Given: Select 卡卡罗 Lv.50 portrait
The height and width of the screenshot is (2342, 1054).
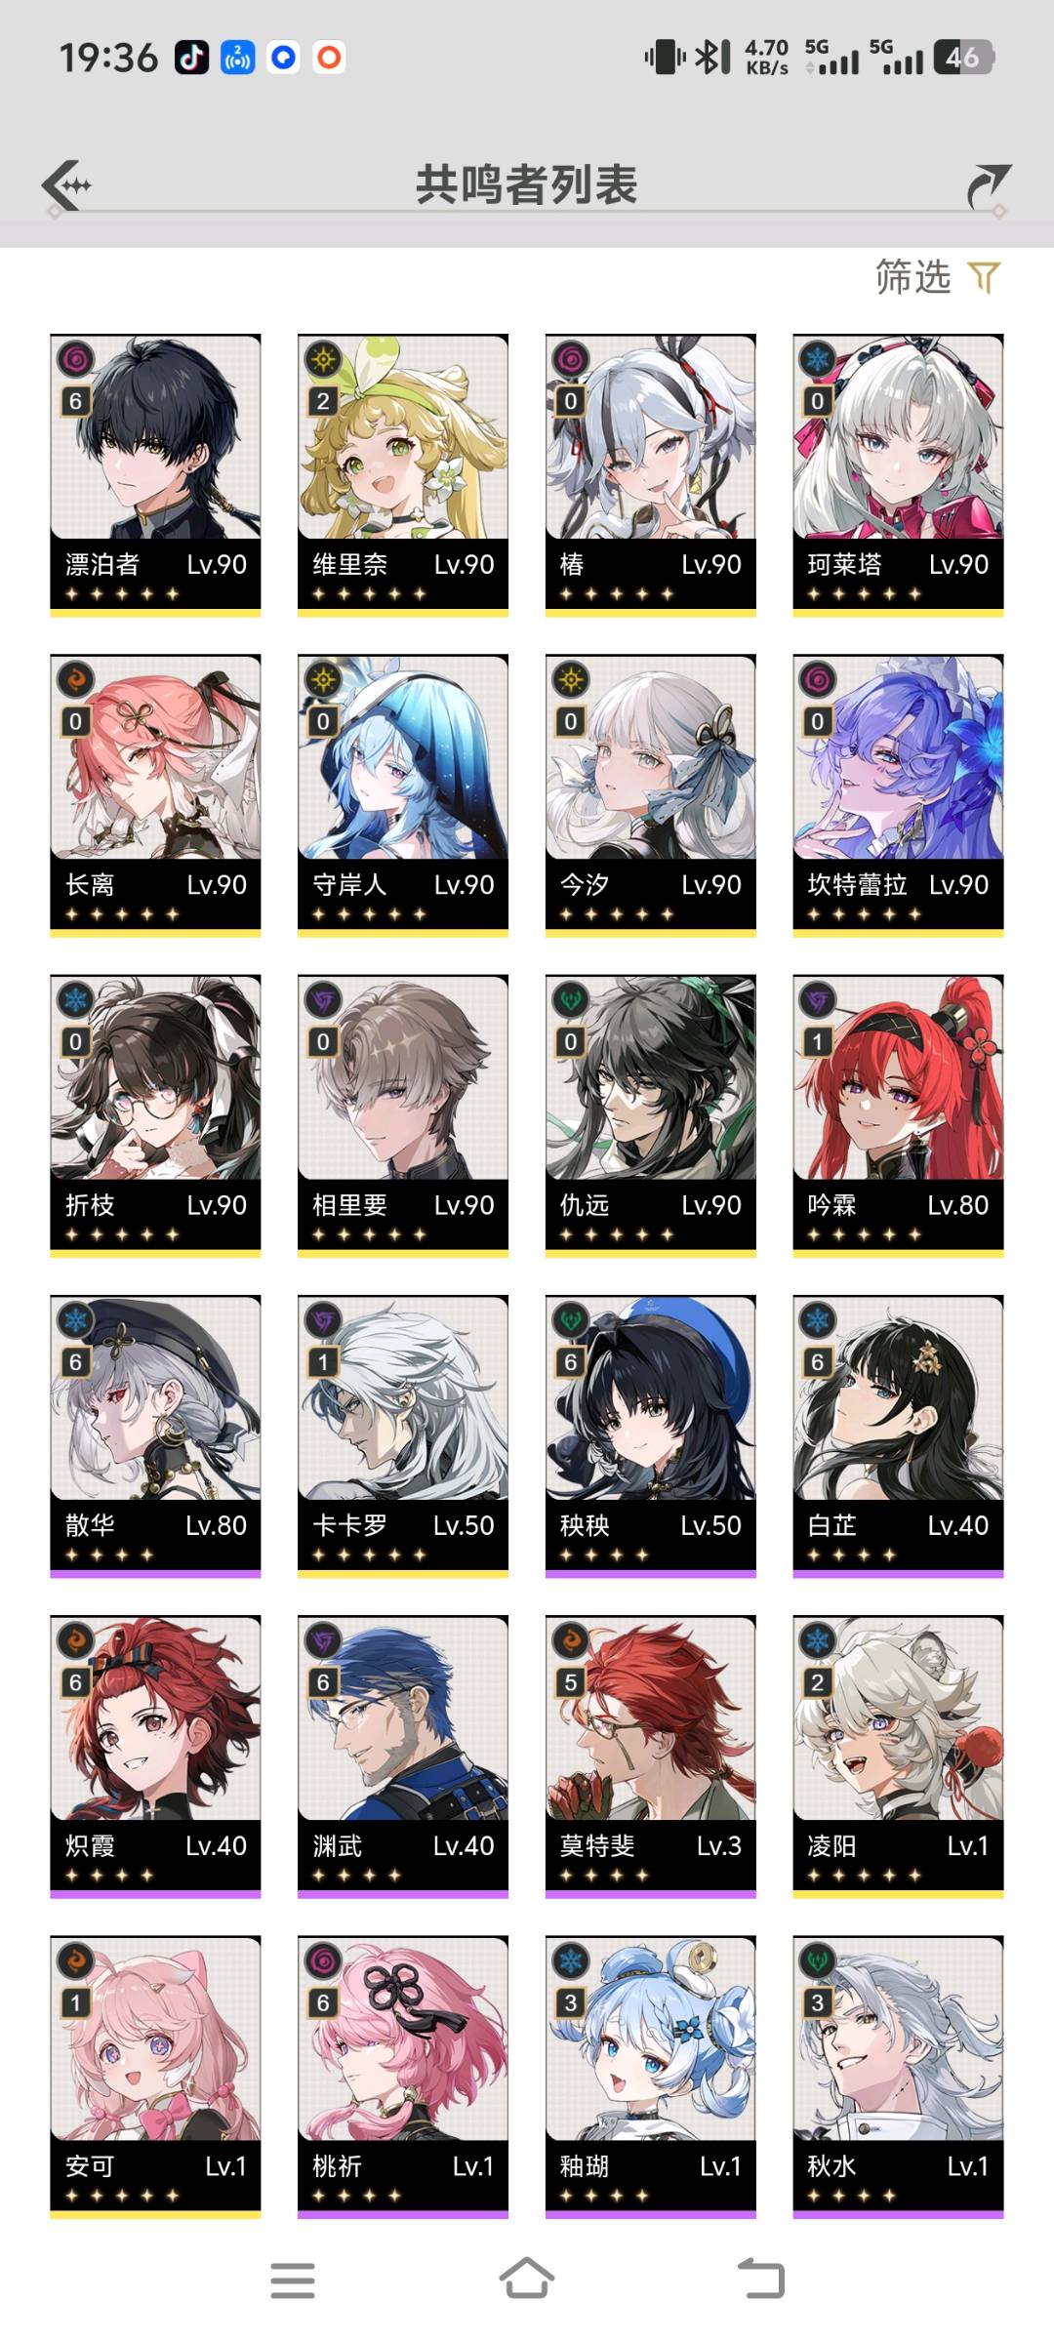Looking at the screenshot, I should click(403, 1436).
